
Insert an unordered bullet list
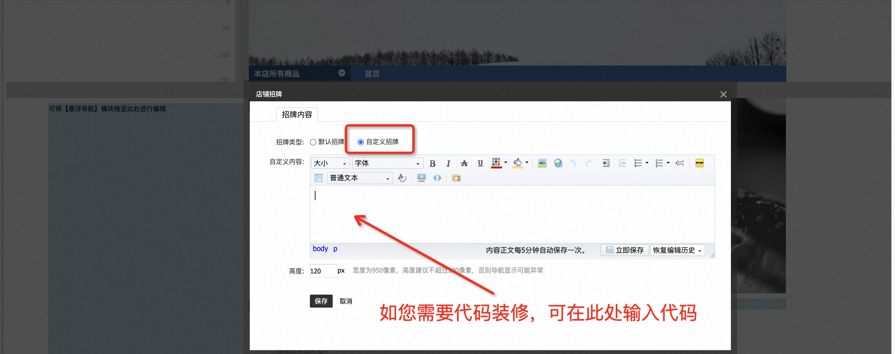638,163
